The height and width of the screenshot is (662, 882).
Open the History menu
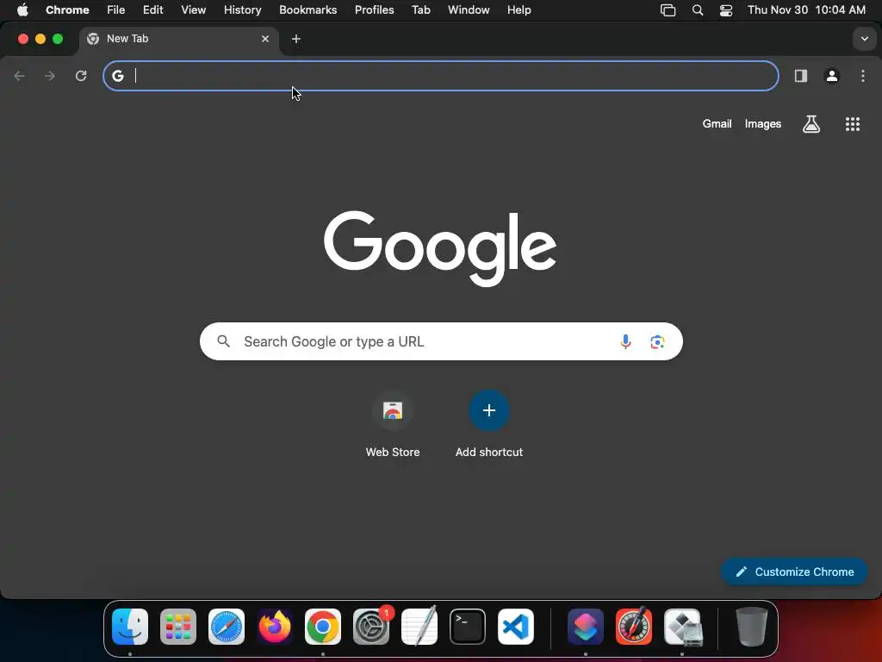(242, 10)
